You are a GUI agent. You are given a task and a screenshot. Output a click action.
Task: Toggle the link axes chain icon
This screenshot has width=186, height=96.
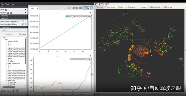click(84, 8)
